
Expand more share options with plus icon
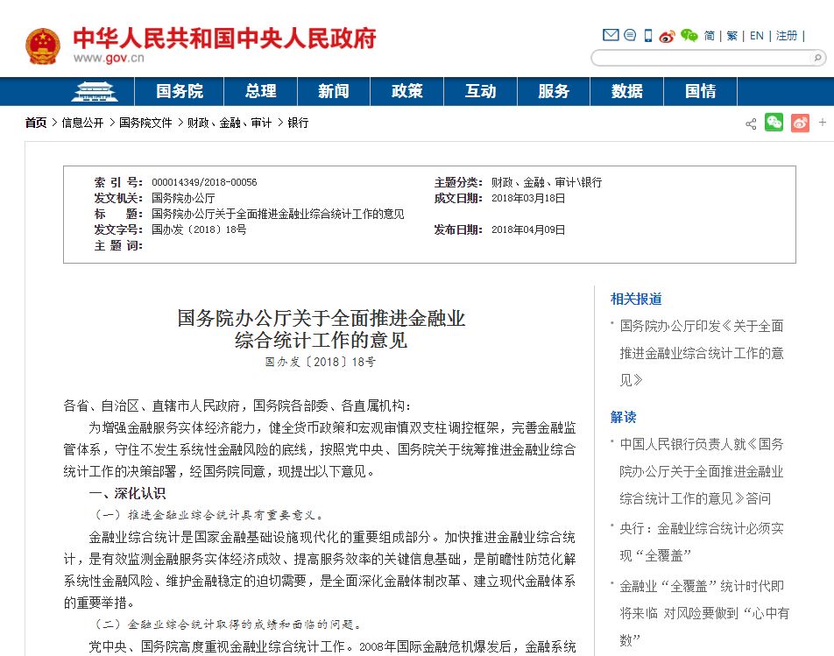coord(823,123)
